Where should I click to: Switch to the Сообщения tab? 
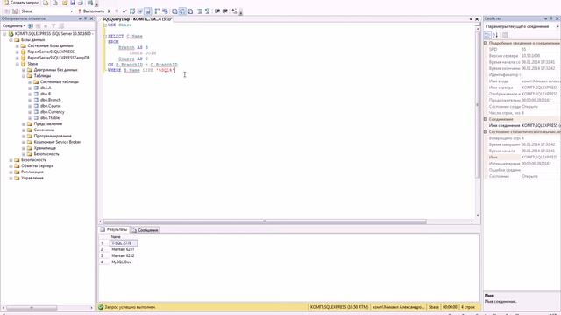tap(145, 230)
